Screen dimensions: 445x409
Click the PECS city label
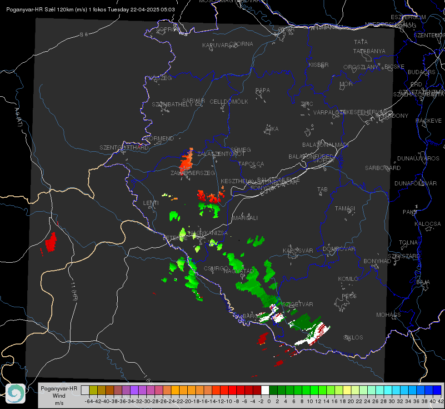(x=349, y=296)
